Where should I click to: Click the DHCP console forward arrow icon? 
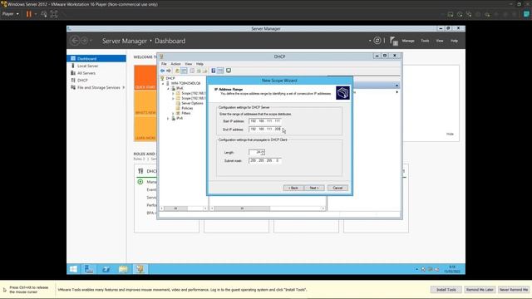(x=169, y=71)
